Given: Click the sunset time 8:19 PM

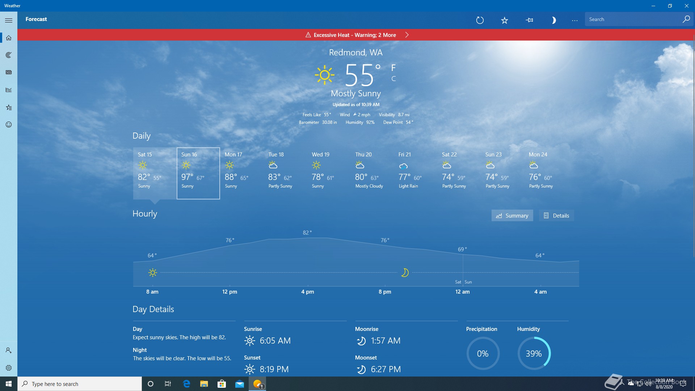Looking at the screenshot, I should [274, 369].
